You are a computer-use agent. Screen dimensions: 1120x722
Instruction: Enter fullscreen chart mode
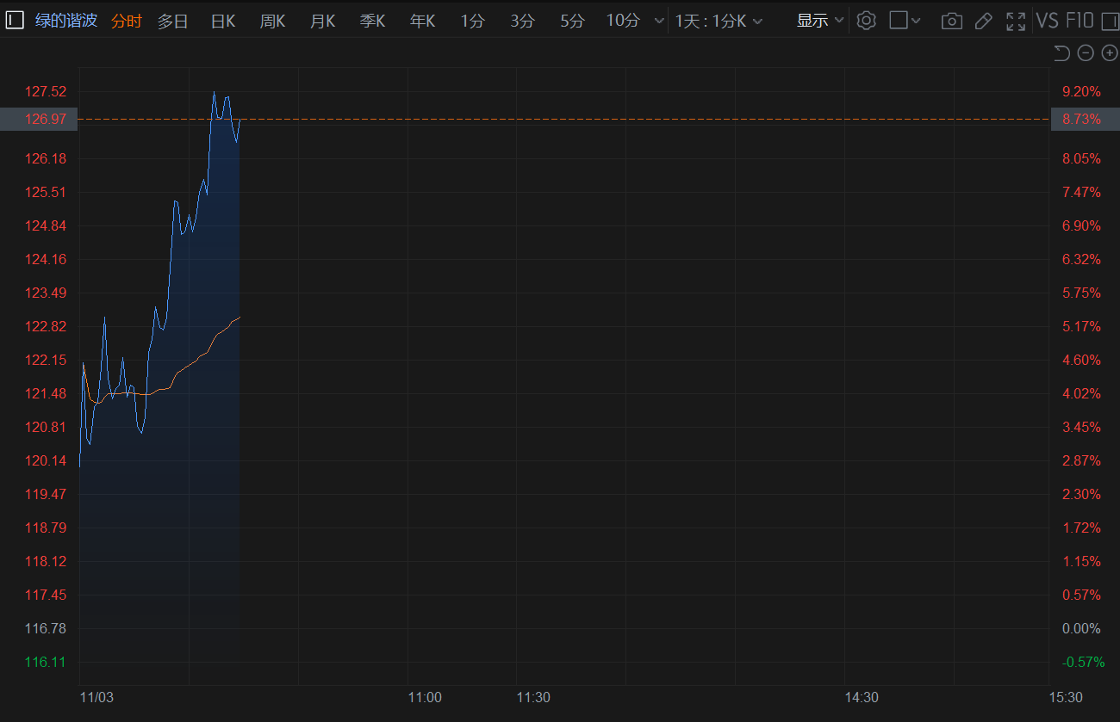click(x=1016, y=21)
